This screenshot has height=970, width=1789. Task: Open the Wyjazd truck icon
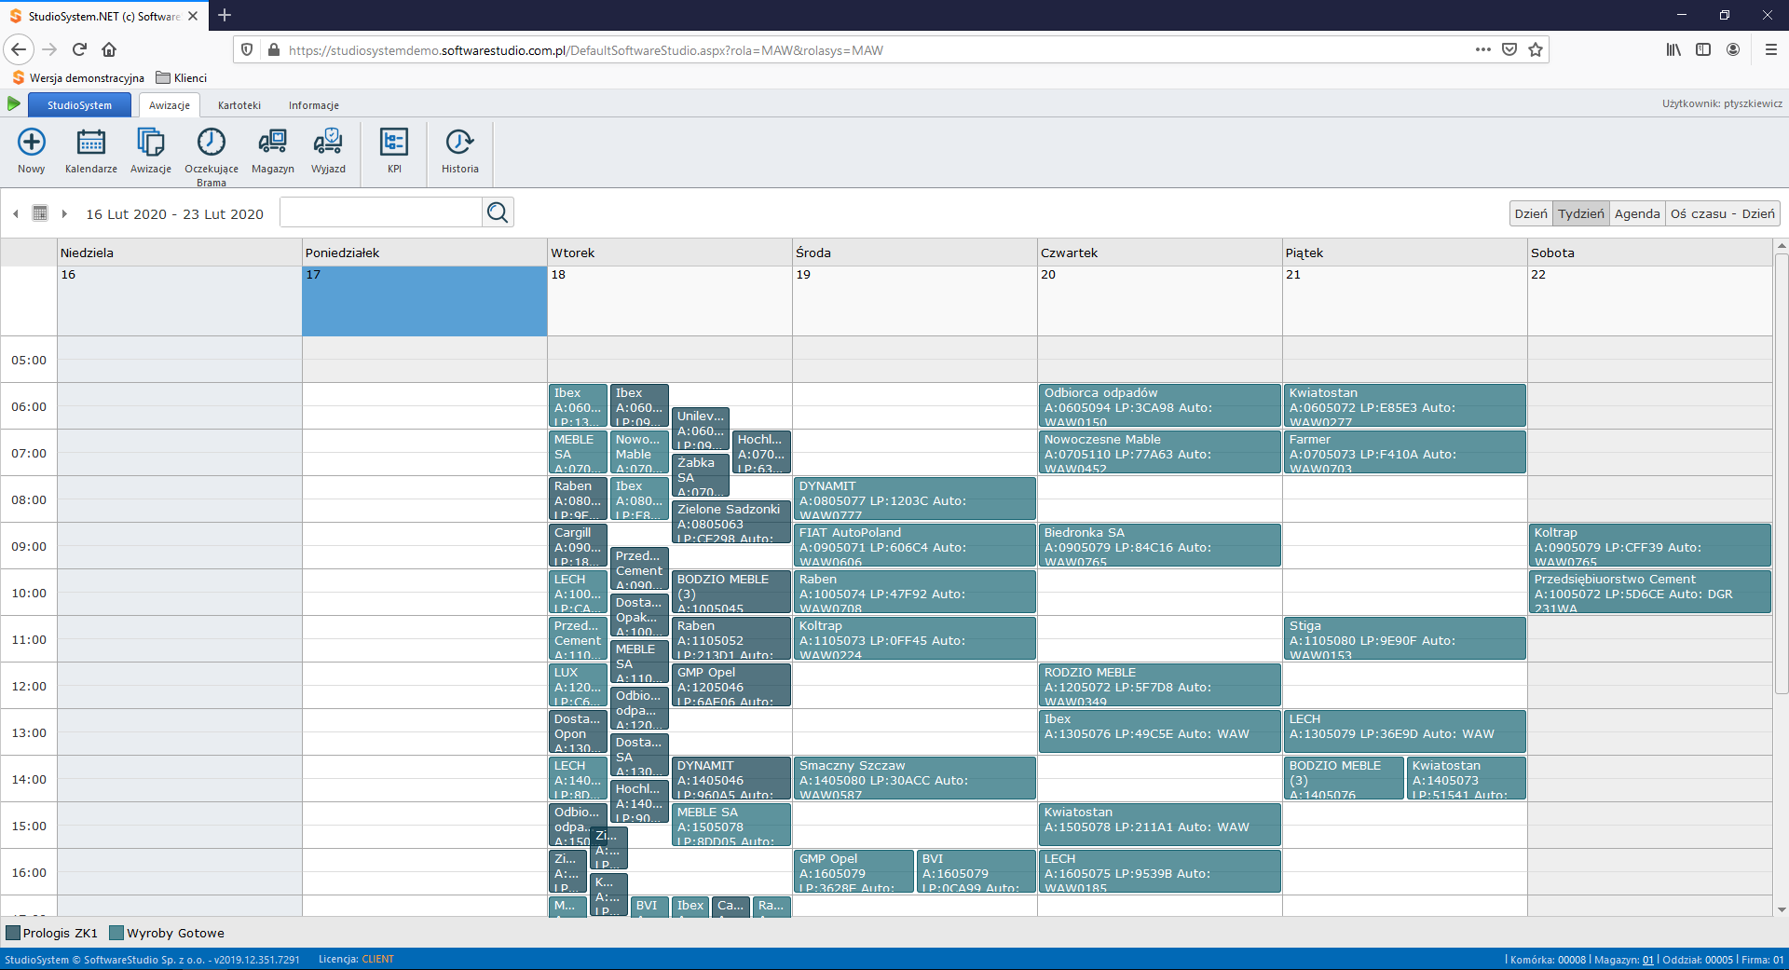[x=328, y=142]
